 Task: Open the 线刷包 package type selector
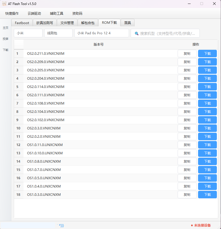pyautogui.click(x=58, y=33)
